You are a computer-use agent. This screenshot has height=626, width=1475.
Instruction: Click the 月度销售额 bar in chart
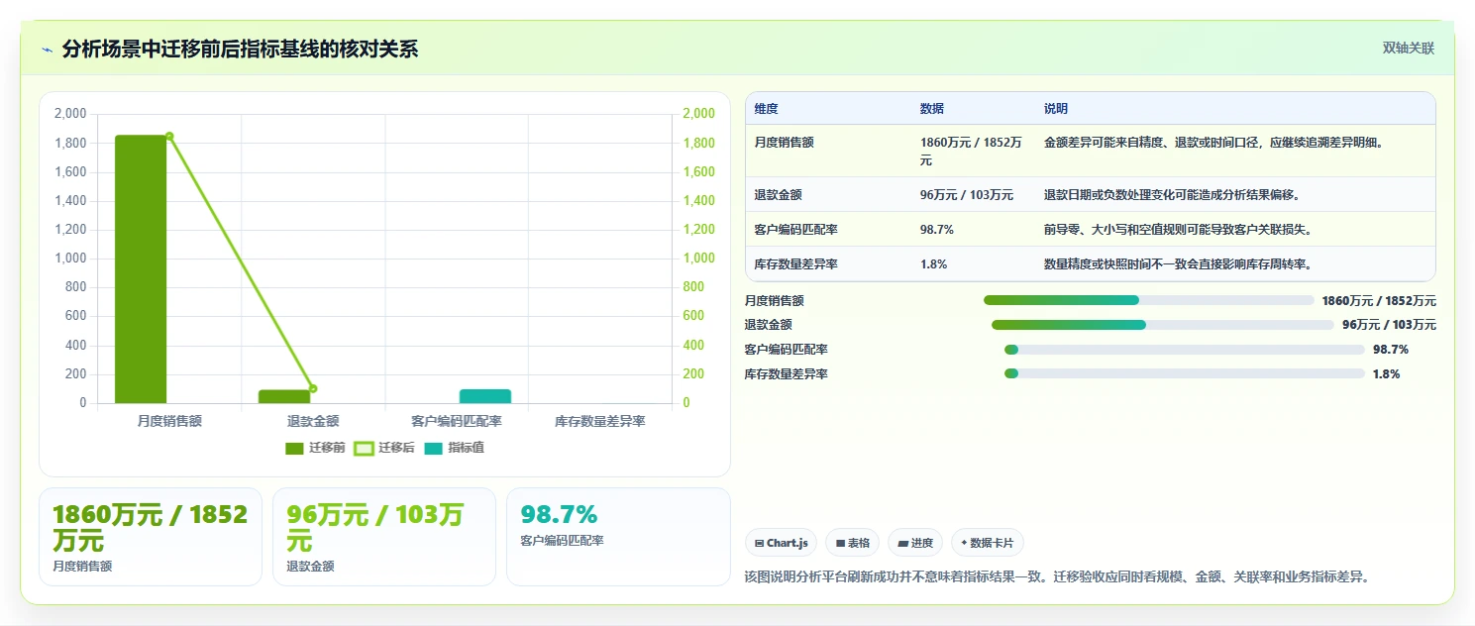[141, 269]
